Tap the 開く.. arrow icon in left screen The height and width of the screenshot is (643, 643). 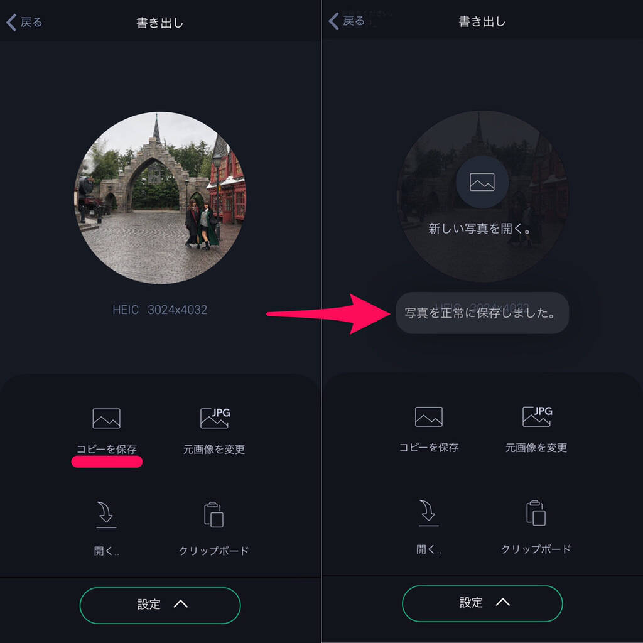coord(106,515)
